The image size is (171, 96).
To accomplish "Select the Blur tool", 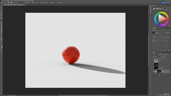I will [x=1, y=29].
